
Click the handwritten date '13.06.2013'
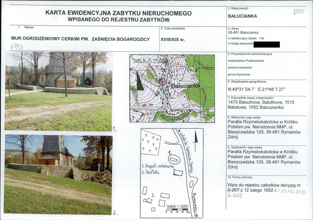coord(293,192)
